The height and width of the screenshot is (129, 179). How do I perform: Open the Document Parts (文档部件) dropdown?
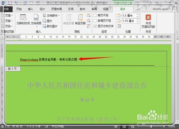51,15
